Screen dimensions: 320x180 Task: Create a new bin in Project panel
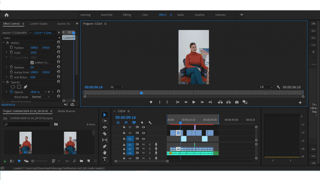coord(82,161)
